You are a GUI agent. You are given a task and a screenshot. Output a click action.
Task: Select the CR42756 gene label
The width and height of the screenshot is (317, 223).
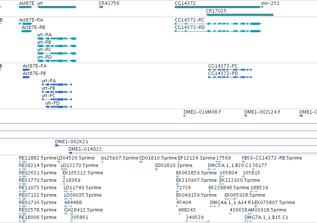pyautogui.click(x=109, y=3)
